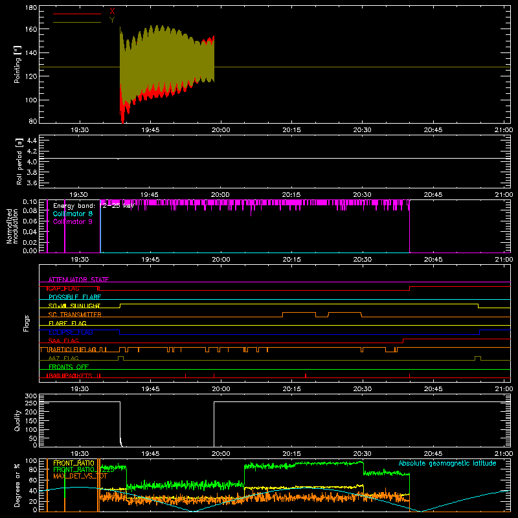Click the 20:15 time label under Roll period plot
The height and width of the screenshot is (518, 518).
(291, 195)
